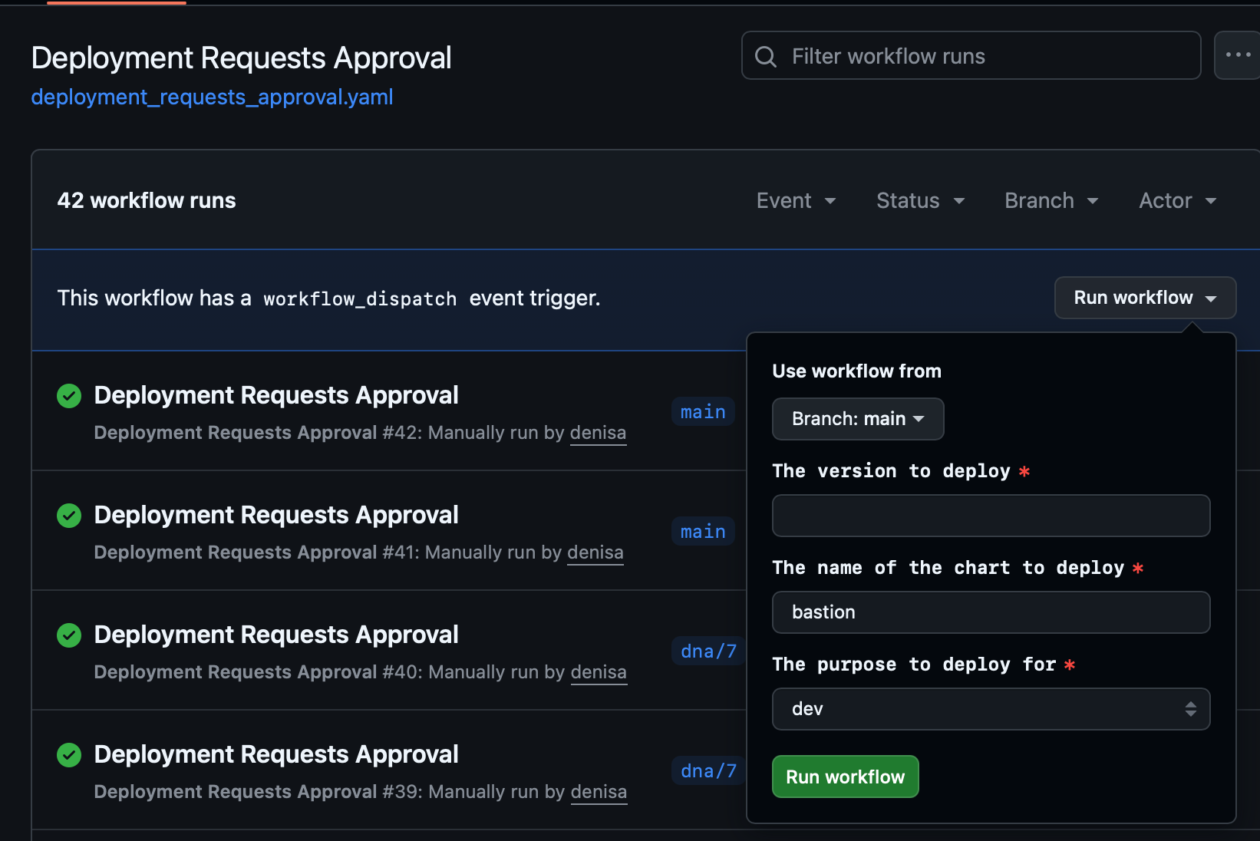Open the purpose select showing dev
1260x841 pixels.
point(991,709)
